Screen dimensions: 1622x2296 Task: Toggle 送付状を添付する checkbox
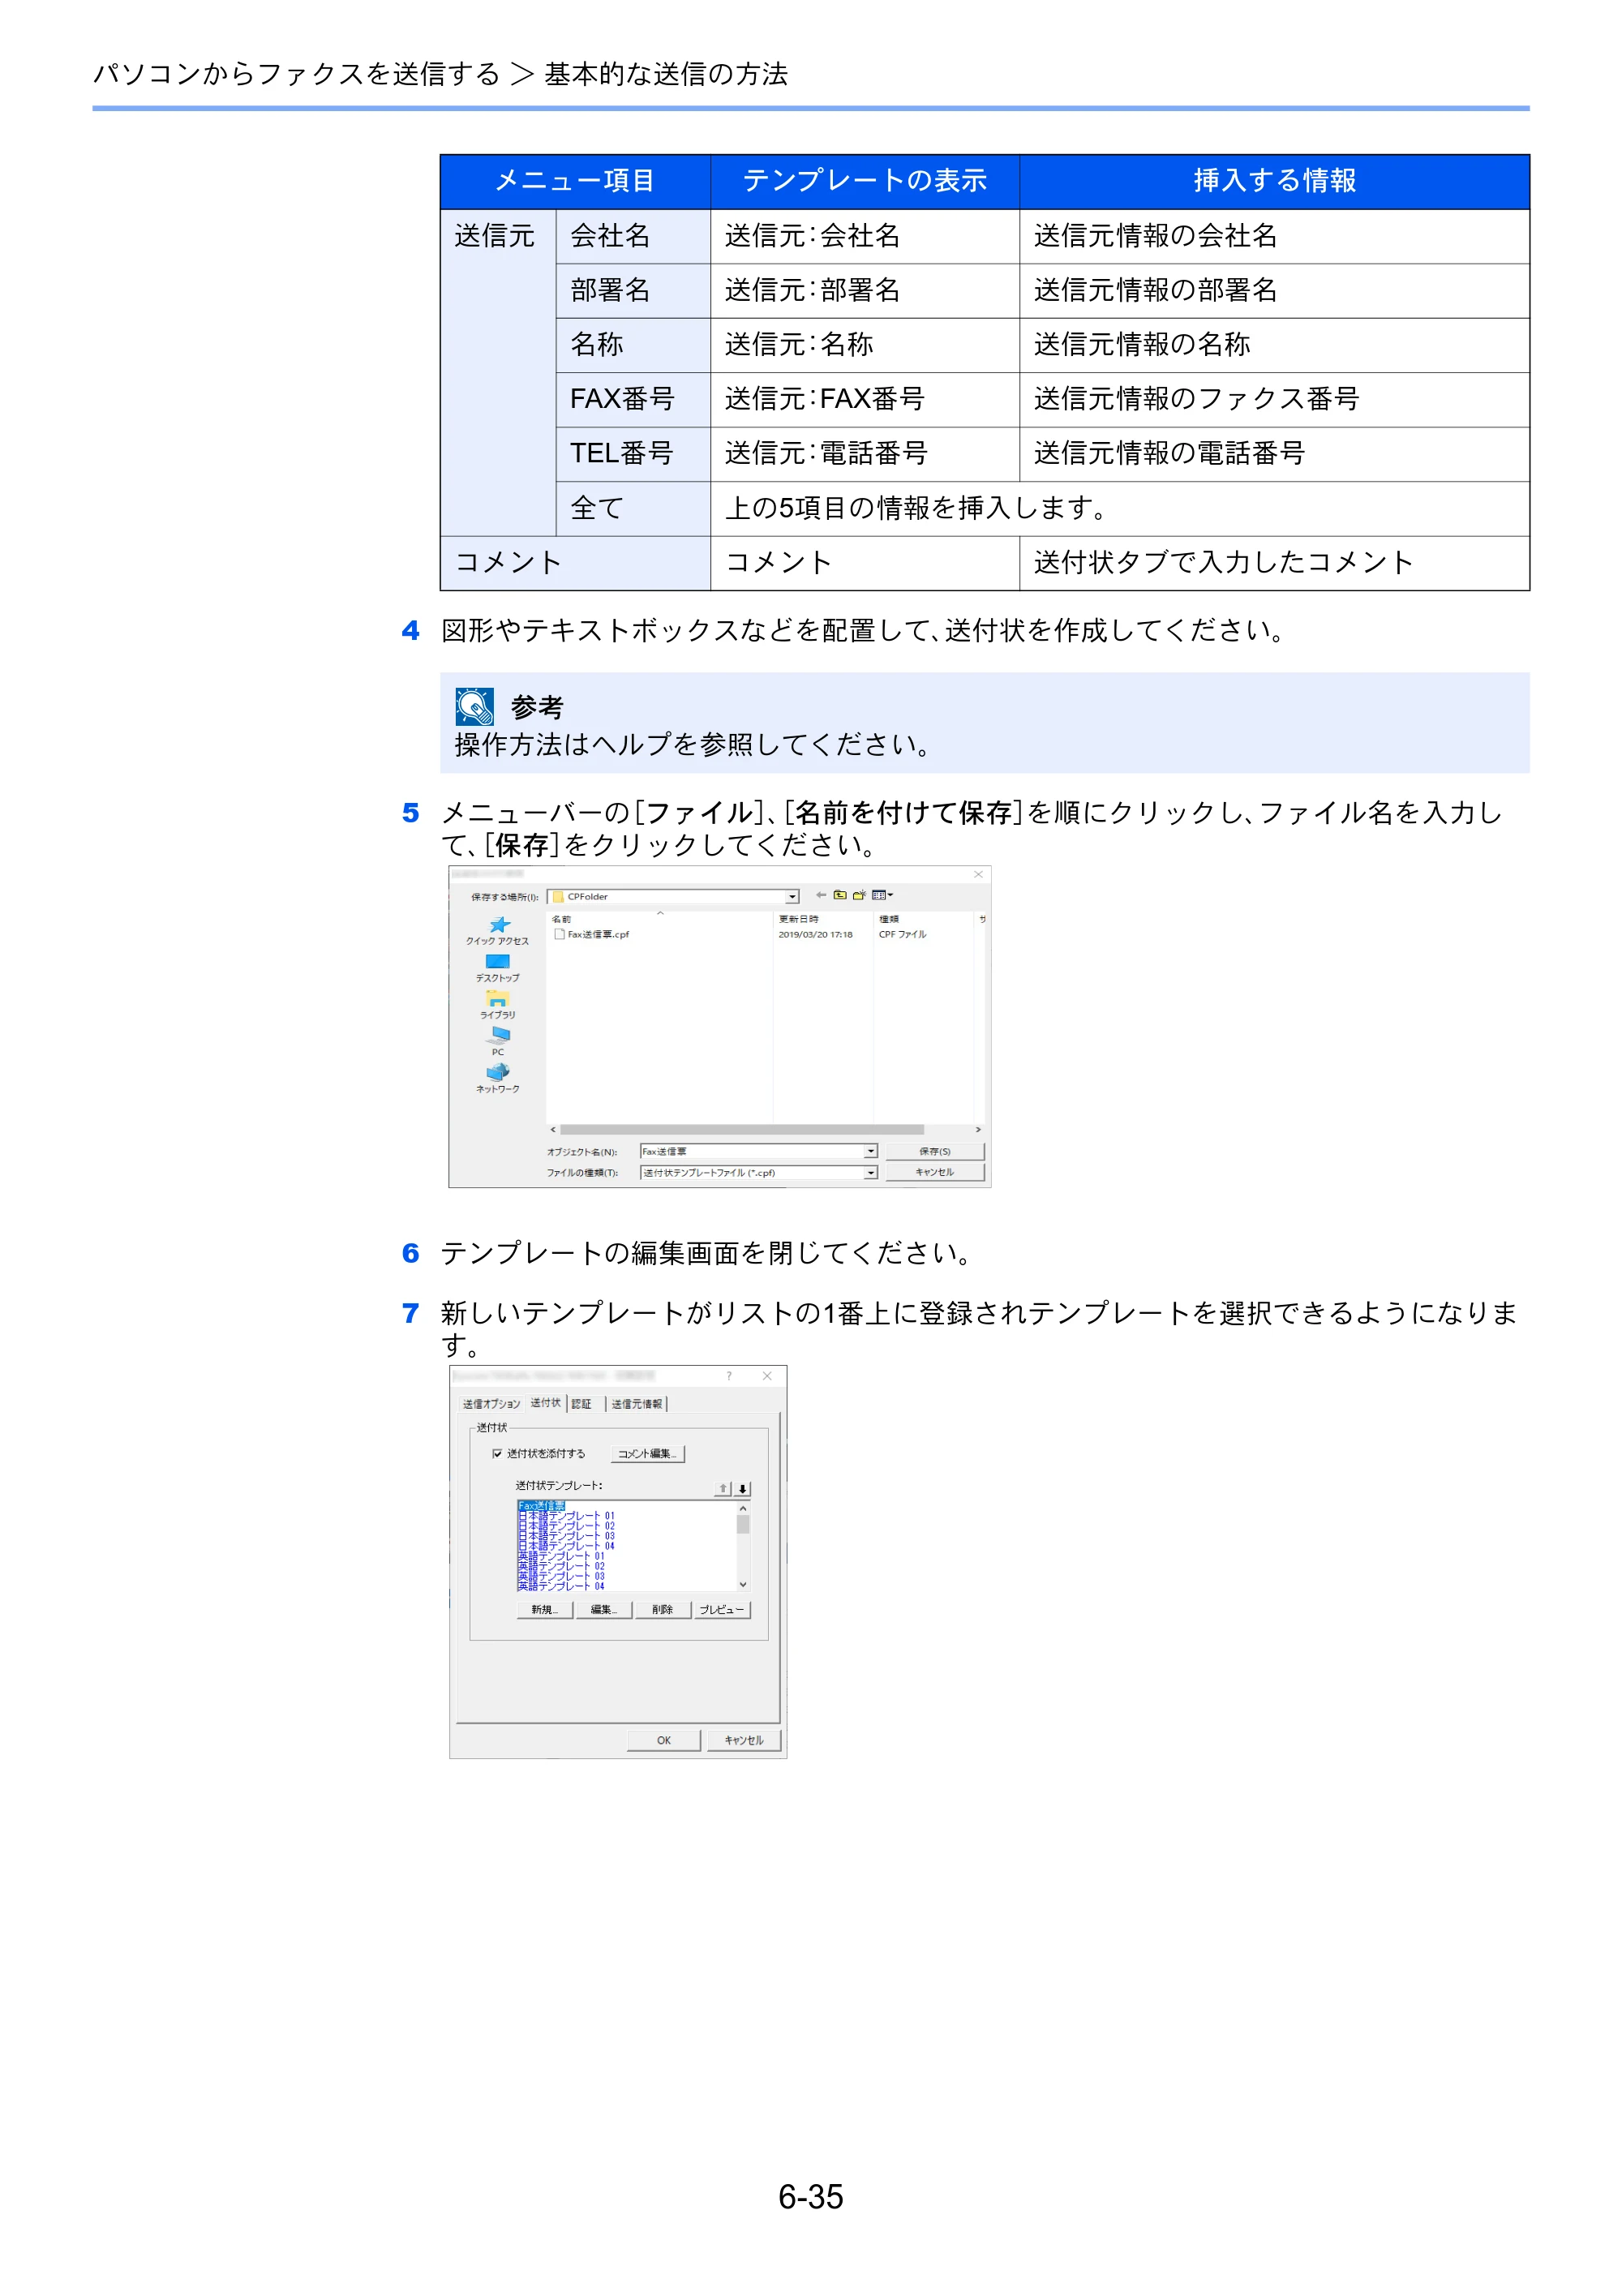(497, 1453)
